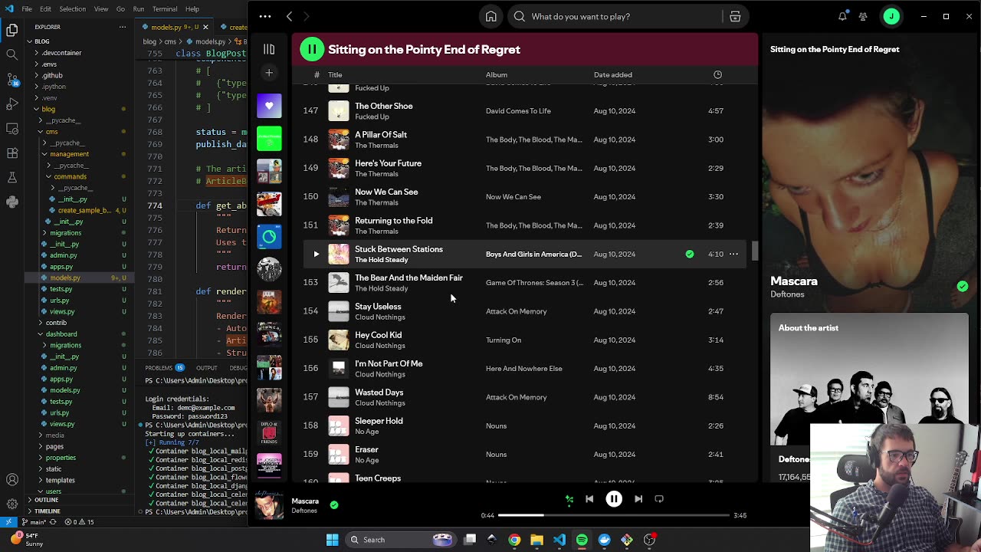Open Deftones artist link in Now Playing panel
981x552 pixels.
point(787,294)
